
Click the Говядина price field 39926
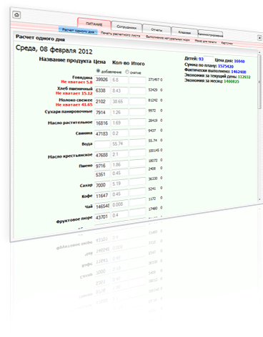pos(102,80)
